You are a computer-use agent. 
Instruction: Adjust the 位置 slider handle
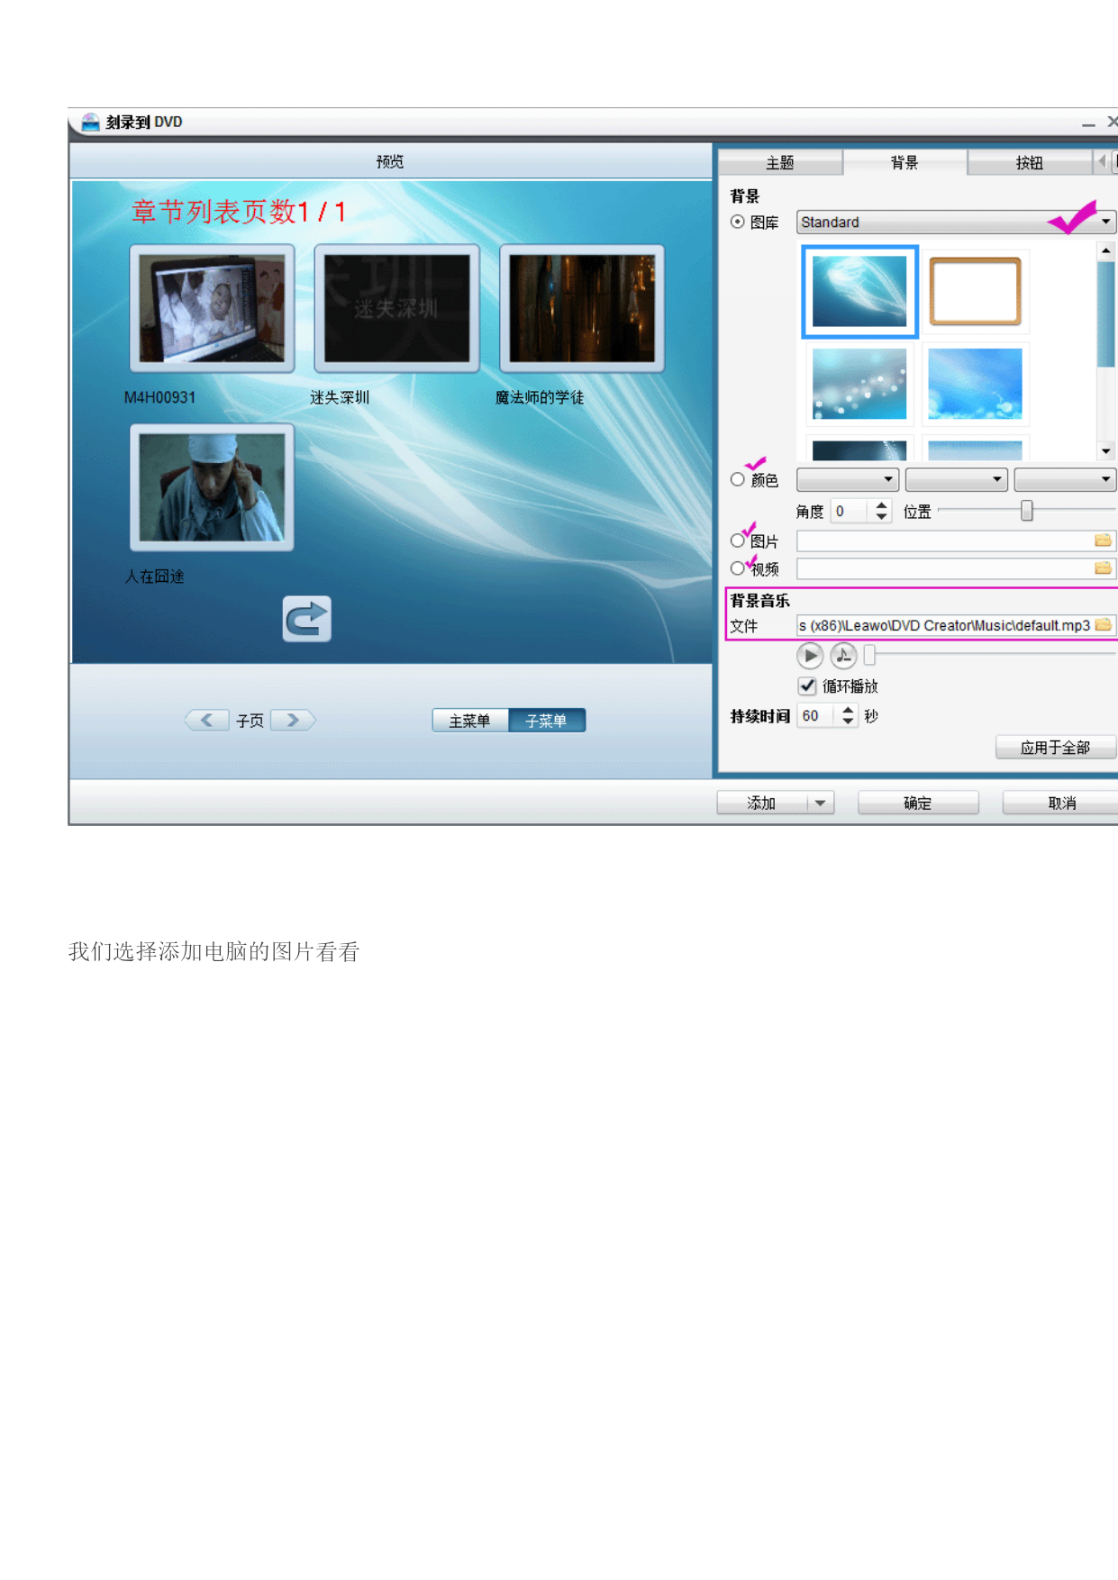click(1026, 512)
